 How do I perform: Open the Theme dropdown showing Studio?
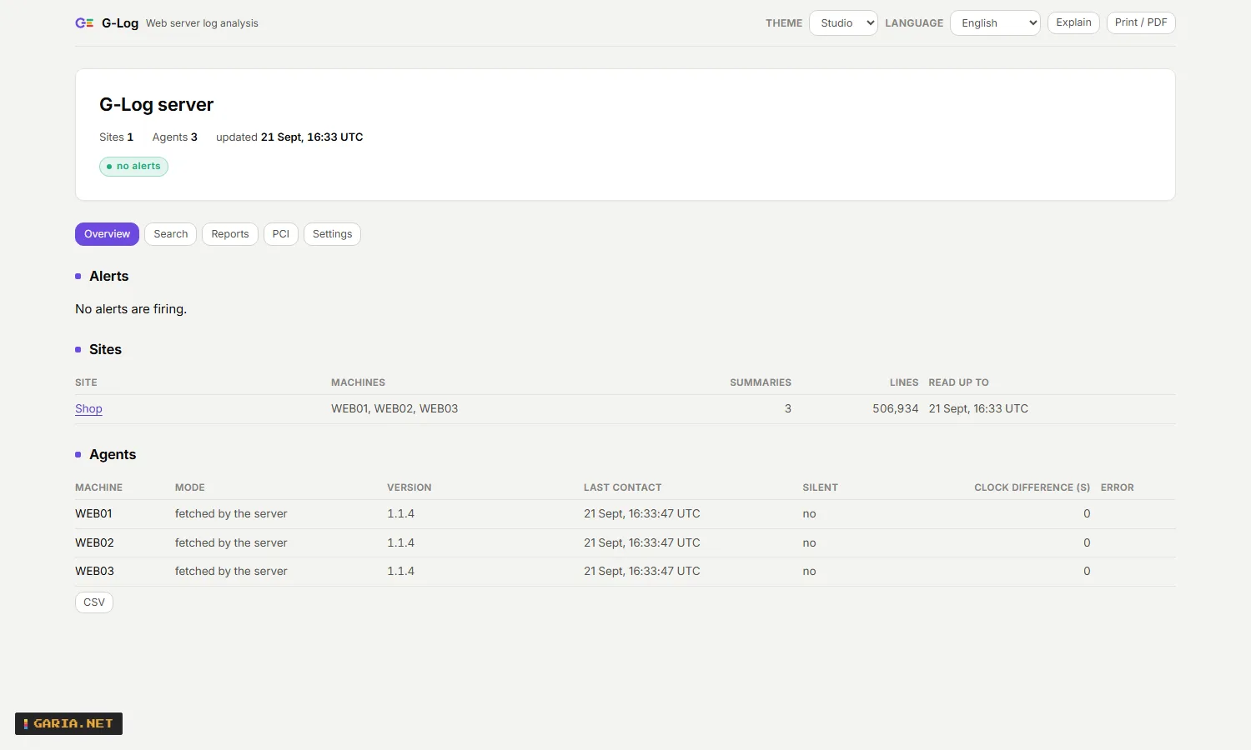tap(843, 23)
